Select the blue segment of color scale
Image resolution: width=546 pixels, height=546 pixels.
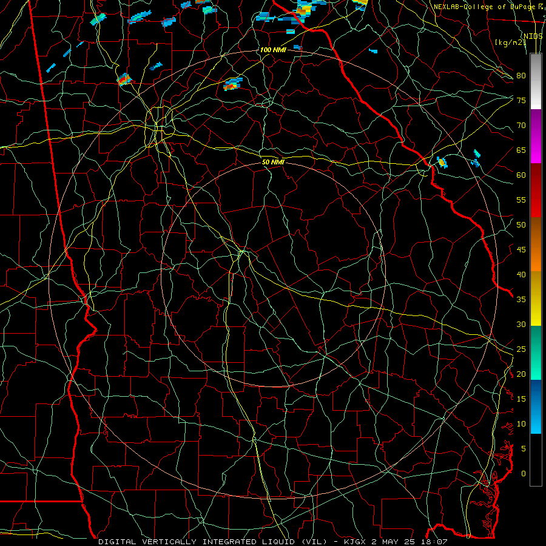coord(536,406)
